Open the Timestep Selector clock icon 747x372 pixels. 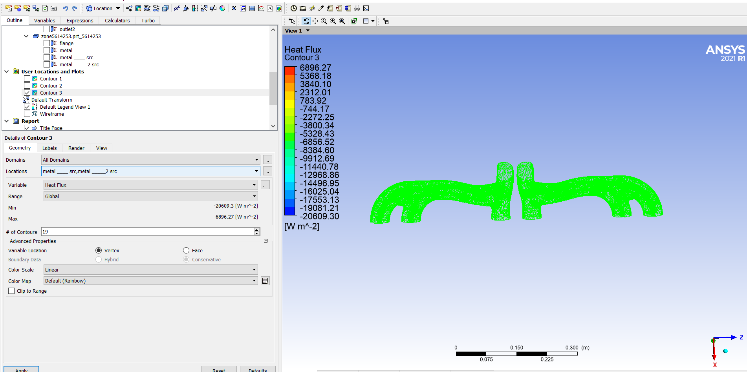[x=294, y=8]
